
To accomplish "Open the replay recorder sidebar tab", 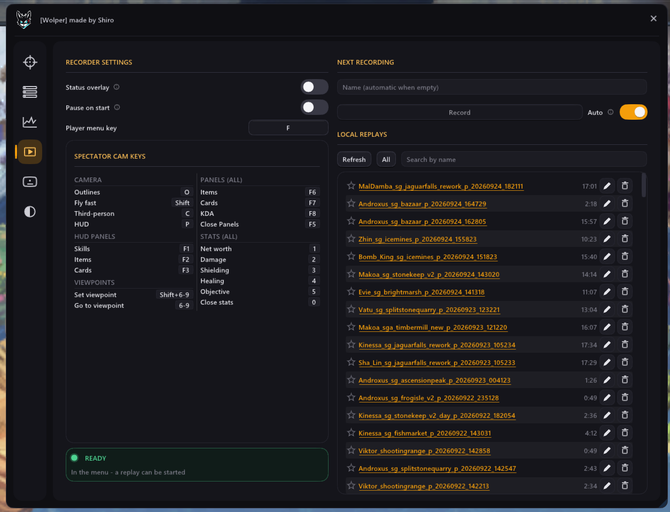I will coord(30,152).
